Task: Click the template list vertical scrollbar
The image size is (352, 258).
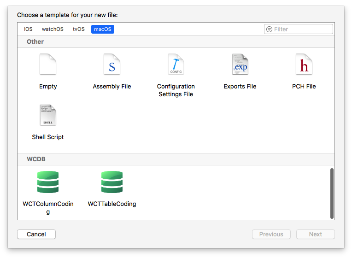Action: (332, 193)
